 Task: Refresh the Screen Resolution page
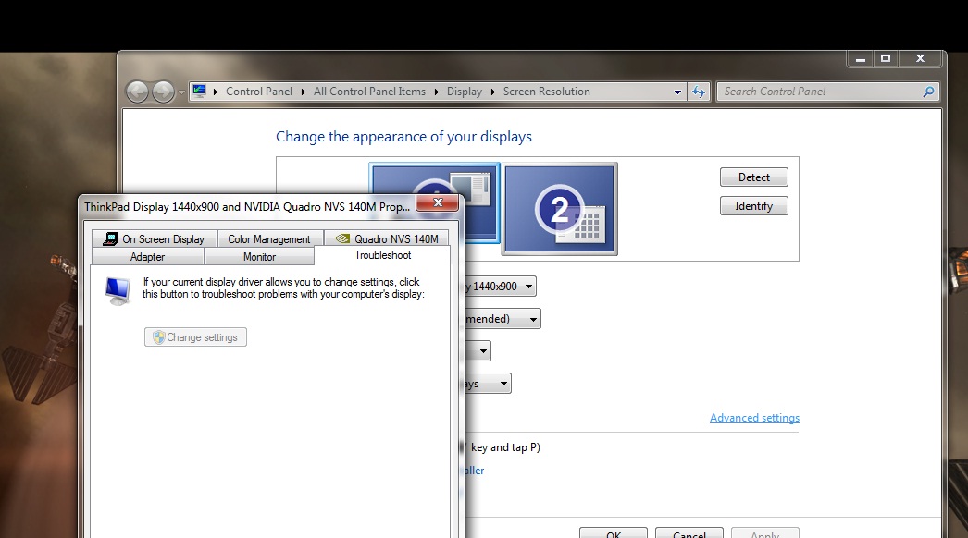pos(699,92)
